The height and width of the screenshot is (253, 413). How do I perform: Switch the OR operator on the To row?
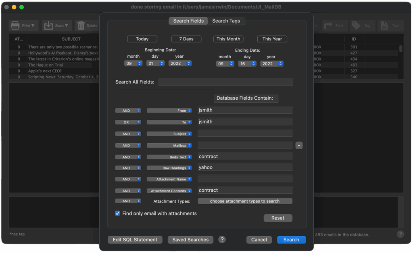128,122
